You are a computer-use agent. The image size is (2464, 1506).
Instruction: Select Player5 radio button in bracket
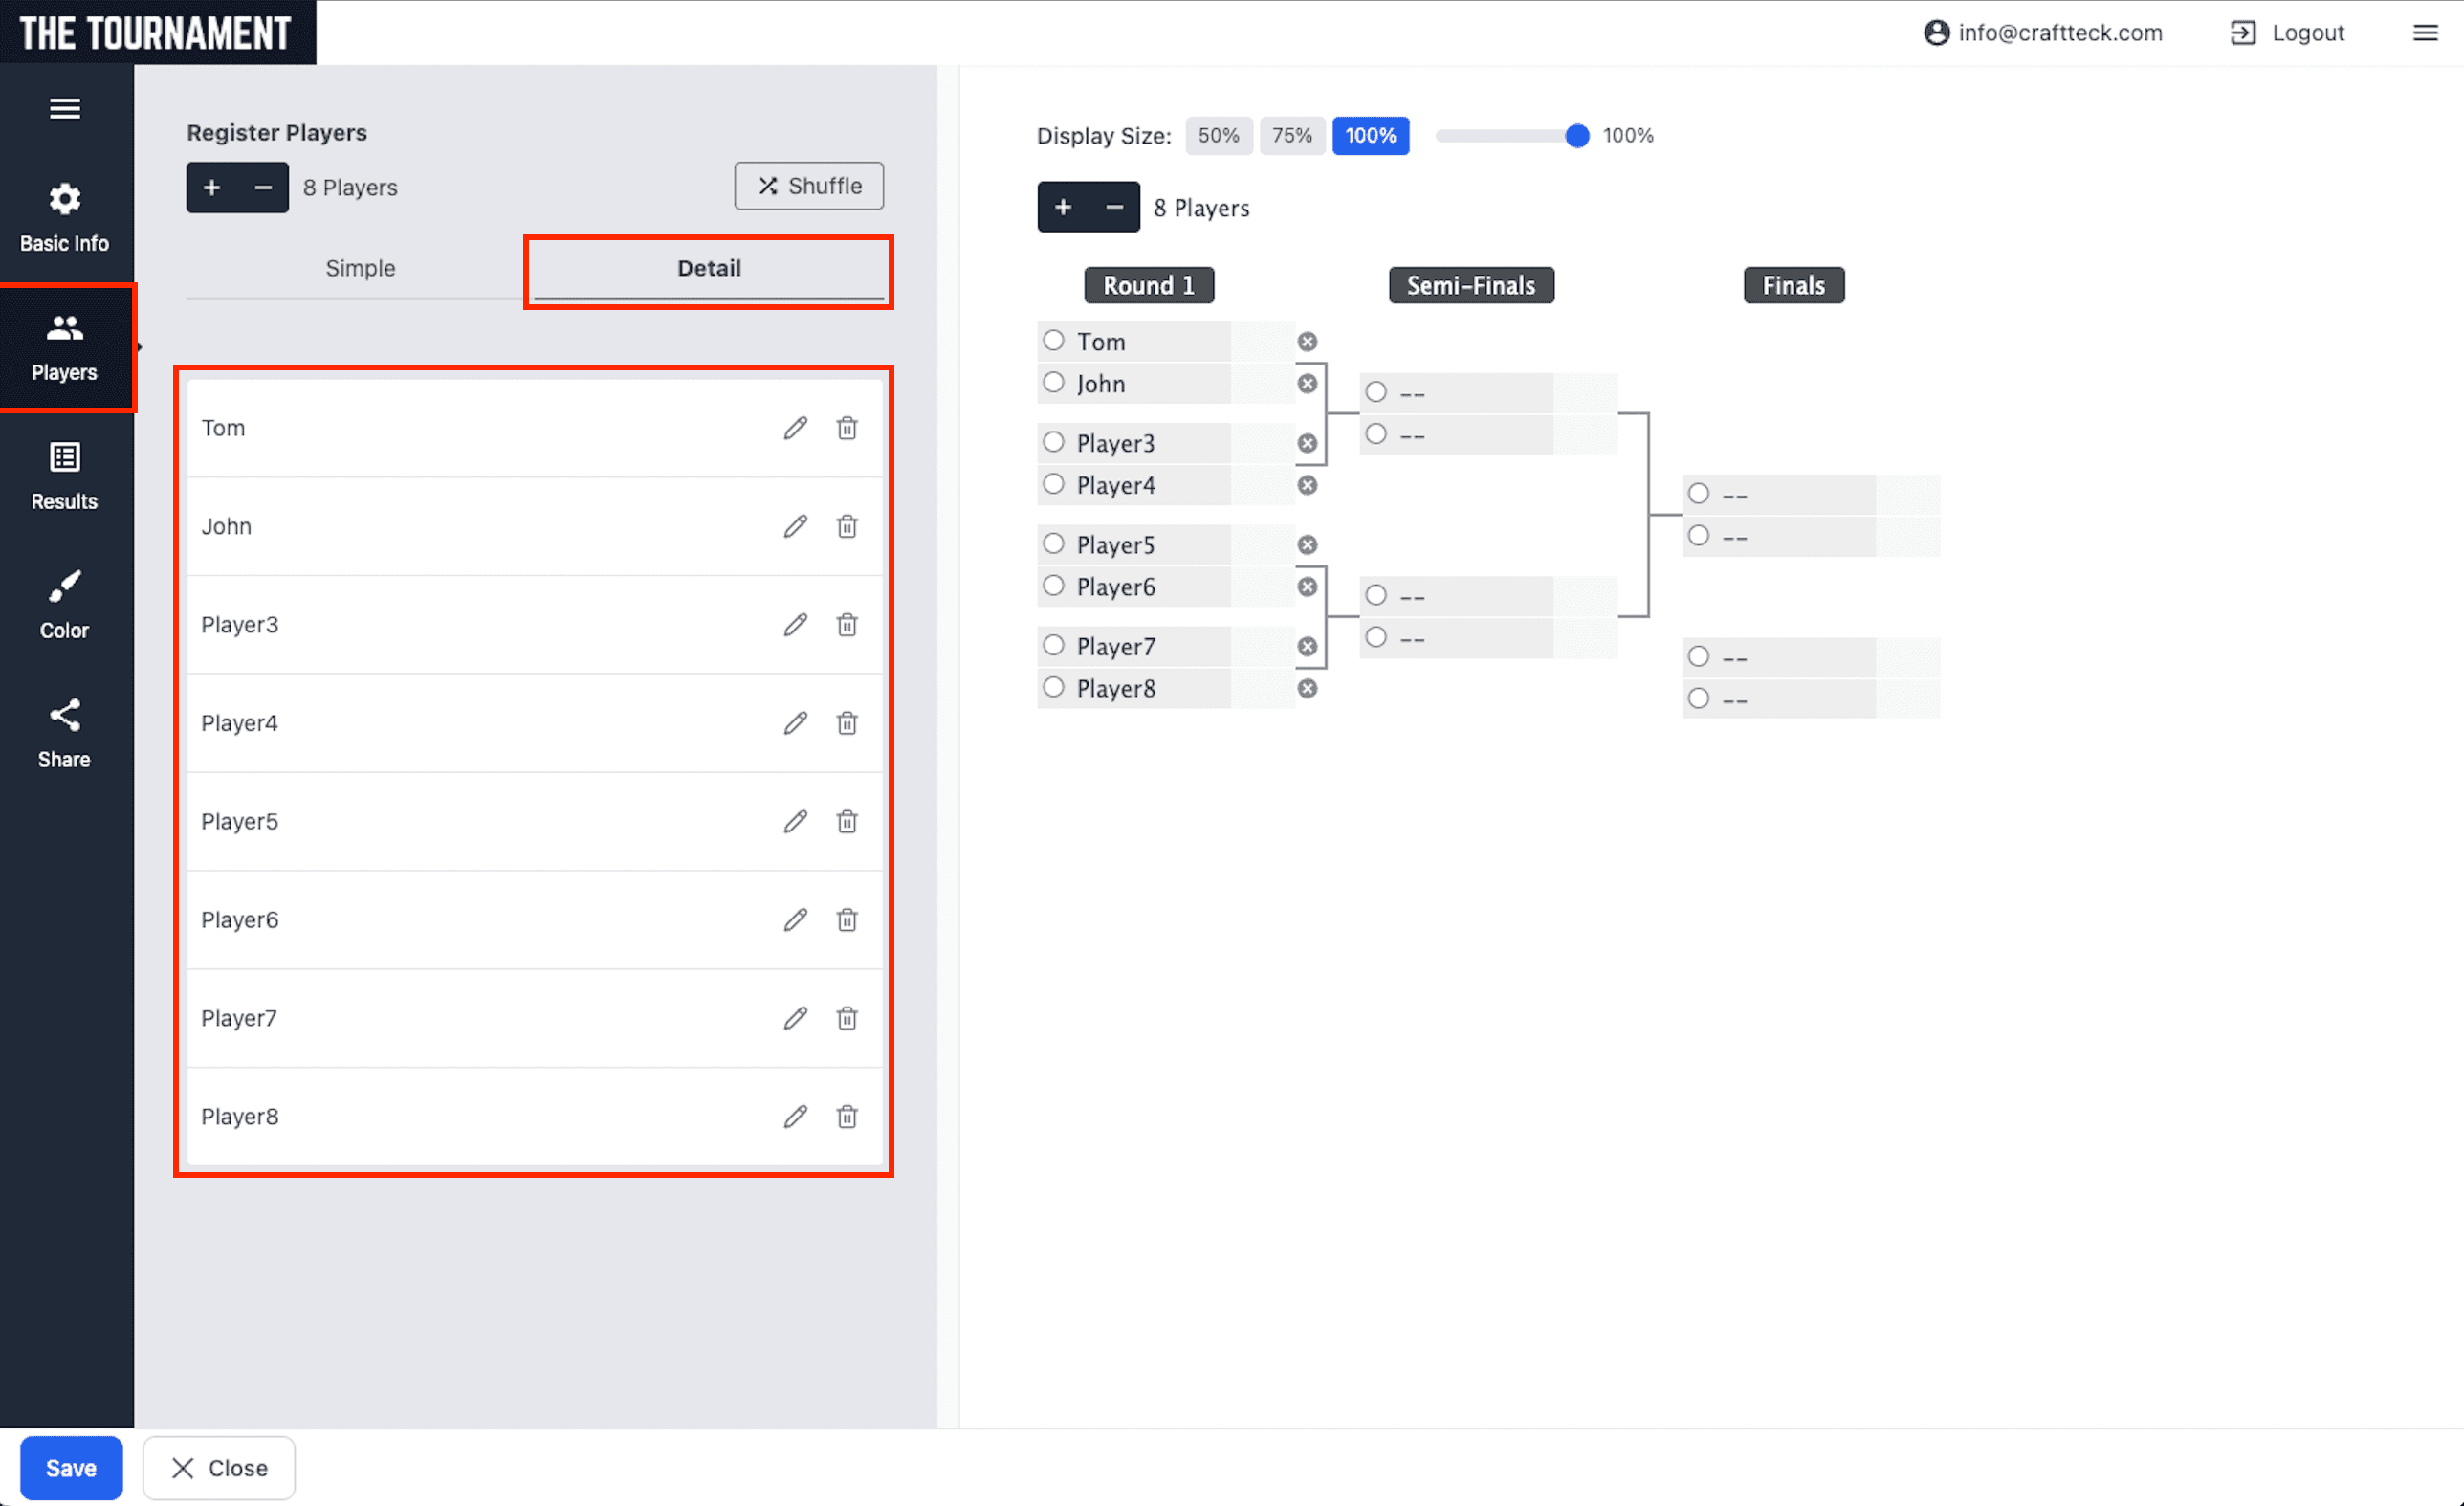coord(1053,544)
